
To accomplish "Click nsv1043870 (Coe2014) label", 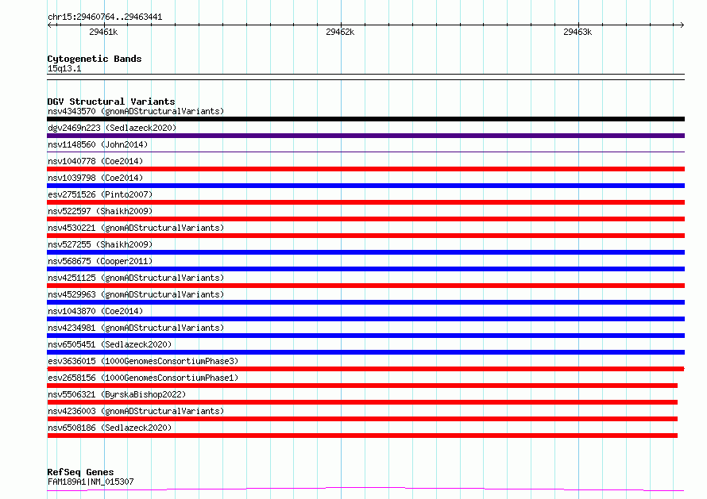I will point(95,311).
